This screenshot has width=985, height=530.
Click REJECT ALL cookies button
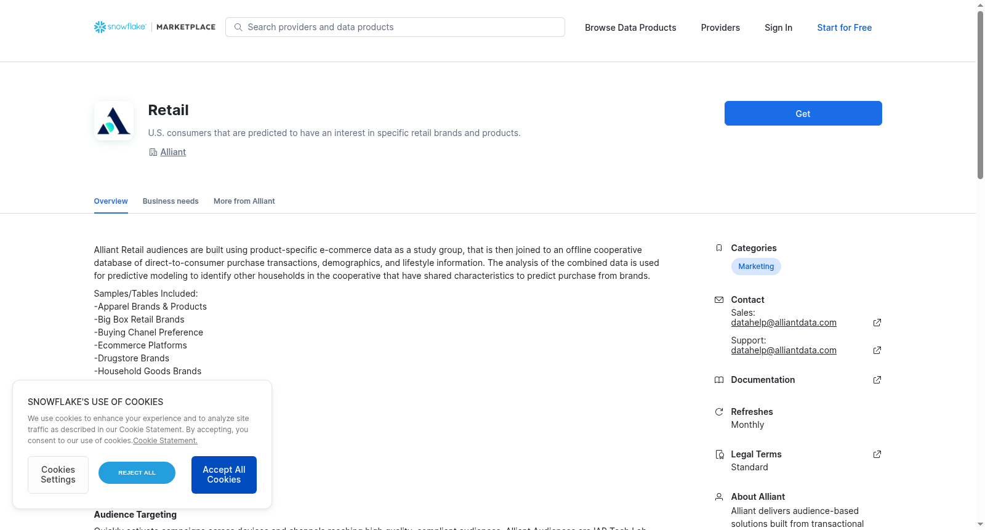[137, 473]
